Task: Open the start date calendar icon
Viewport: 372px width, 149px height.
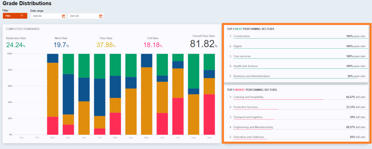Action: pyautogui.click(x=63, y=16)
